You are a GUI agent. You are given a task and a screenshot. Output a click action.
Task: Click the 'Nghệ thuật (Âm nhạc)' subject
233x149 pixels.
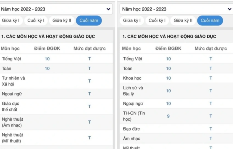pyautogui.click(x=12, y=122)
